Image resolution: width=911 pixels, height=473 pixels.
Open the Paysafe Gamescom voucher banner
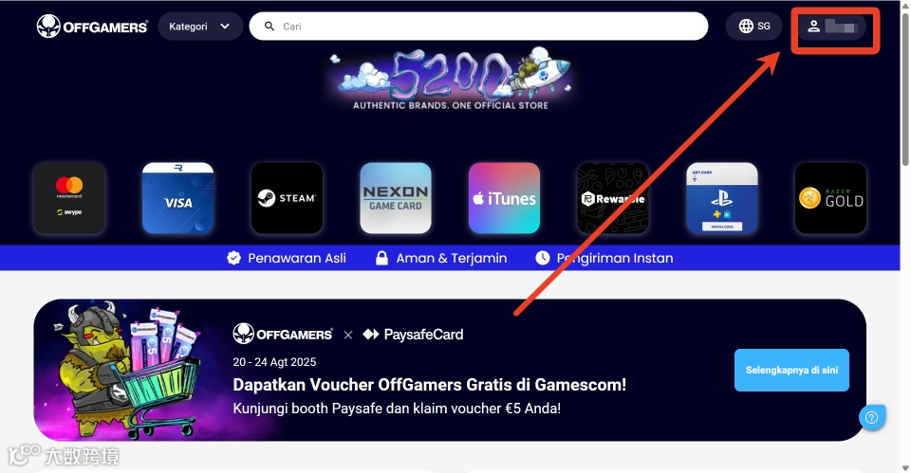[x=450, y=370]
